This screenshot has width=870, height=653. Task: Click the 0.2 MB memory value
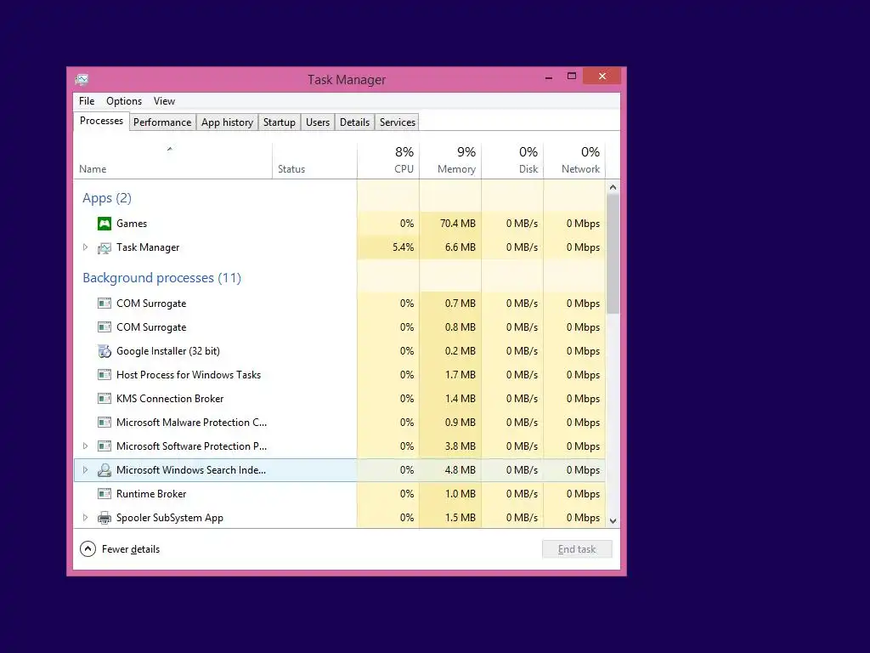pyautogui.click(x=460, y=351)
